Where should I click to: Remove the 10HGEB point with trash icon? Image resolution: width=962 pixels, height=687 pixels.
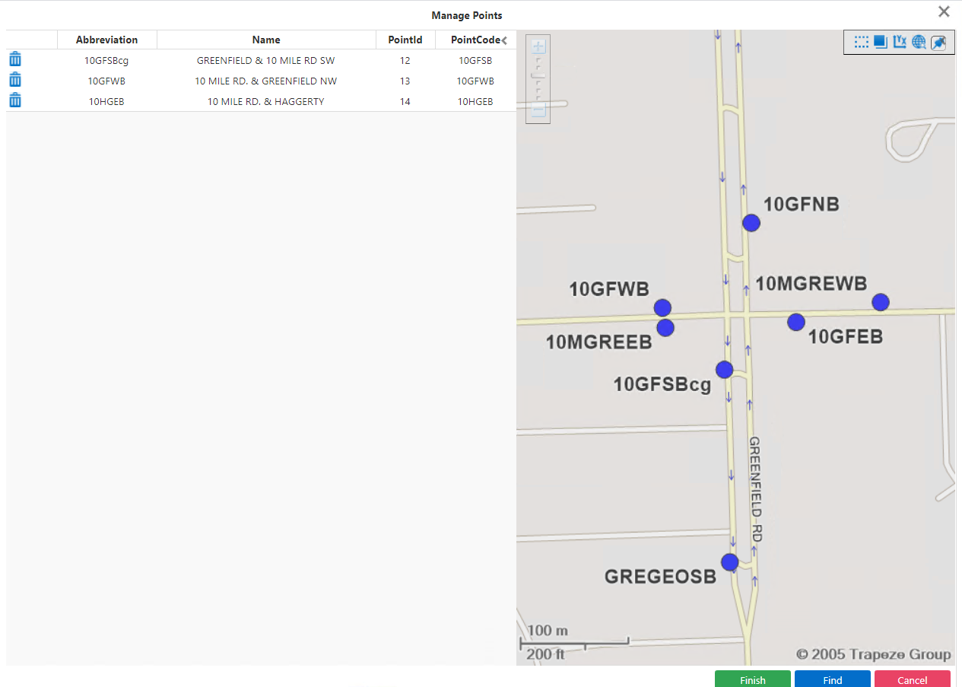[15, 100]
